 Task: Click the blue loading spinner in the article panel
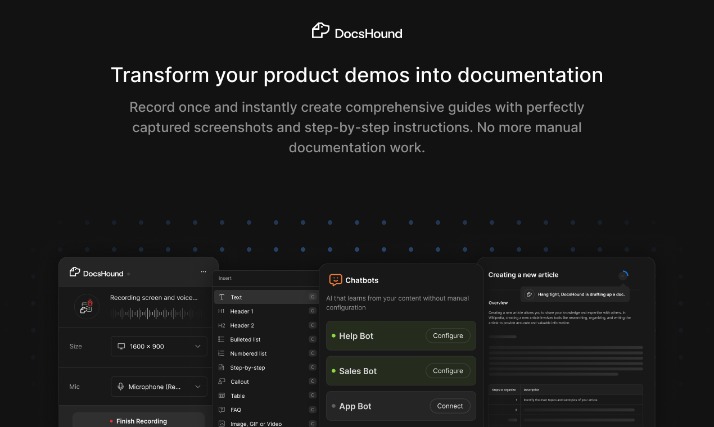(623, 275)
